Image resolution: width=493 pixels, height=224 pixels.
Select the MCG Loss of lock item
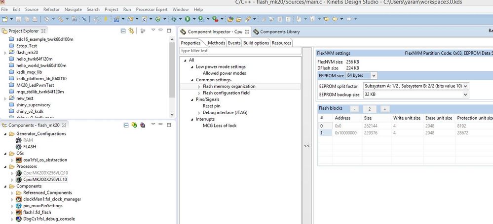[x=220, y=126]
